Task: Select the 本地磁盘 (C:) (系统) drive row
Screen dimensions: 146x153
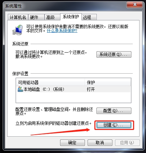Action: [73, 89]
